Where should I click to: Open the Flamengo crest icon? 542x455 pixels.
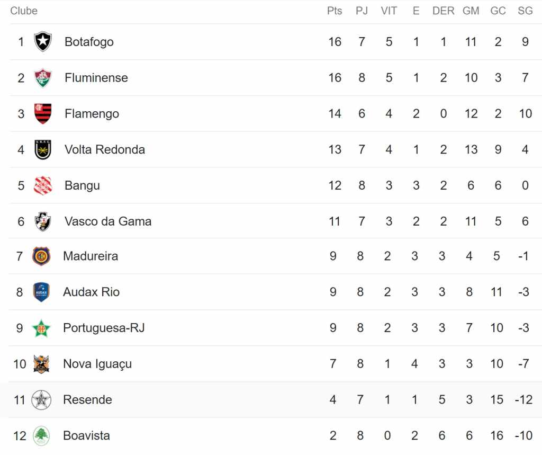click(43, 113)
